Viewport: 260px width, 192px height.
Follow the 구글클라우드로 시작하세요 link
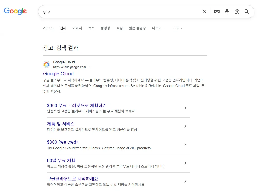[73, 179]
